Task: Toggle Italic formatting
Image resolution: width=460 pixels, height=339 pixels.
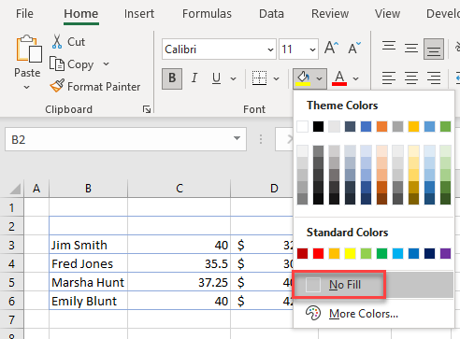Action: (194, 78)
